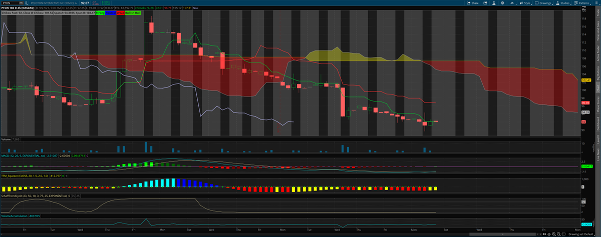Open the Phase Scores sidebar tab
This screenshot has width=601, height=237.
(x=597, y=104)
